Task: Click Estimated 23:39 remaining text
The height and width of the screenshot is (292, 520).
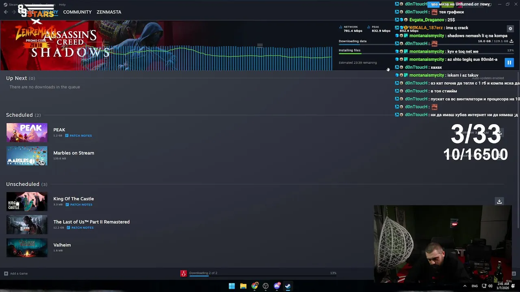Action: [358, 63]
